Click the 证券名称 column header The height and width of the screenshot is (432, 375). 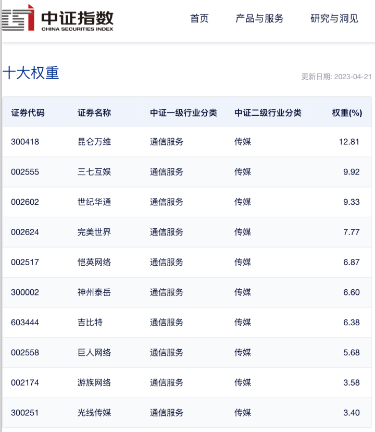[x=94, y=113]
